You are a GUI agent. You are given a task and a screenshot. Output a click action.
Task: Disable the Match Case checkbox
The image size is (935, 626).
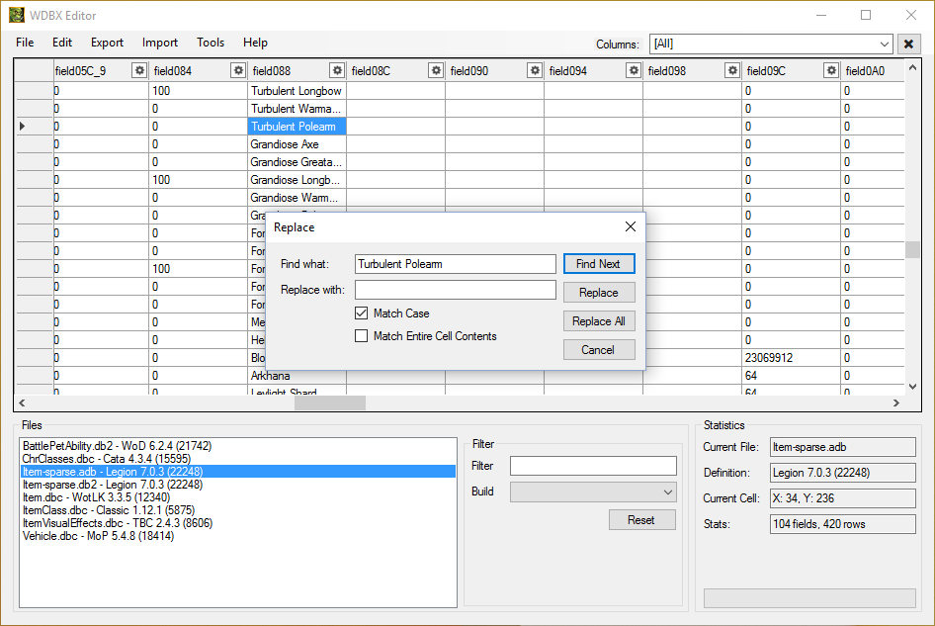(362, 313)
